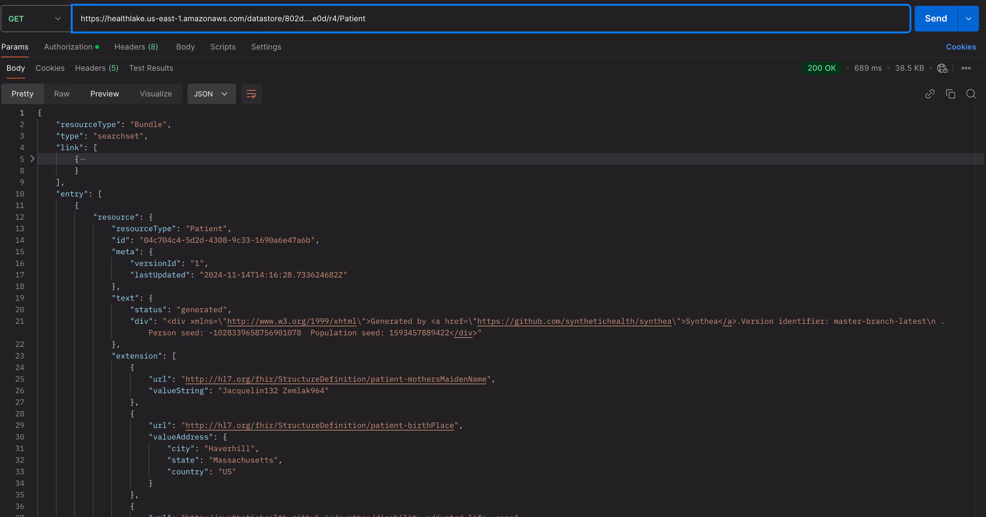The image size is (986, 517).
Task: Click the "entry" key on line 10
Action: tap(72, 194)
